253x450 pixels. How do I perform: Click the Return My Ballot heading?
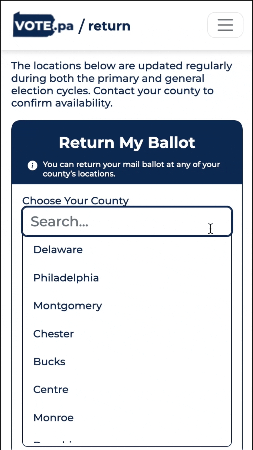[x=127, y=143]
